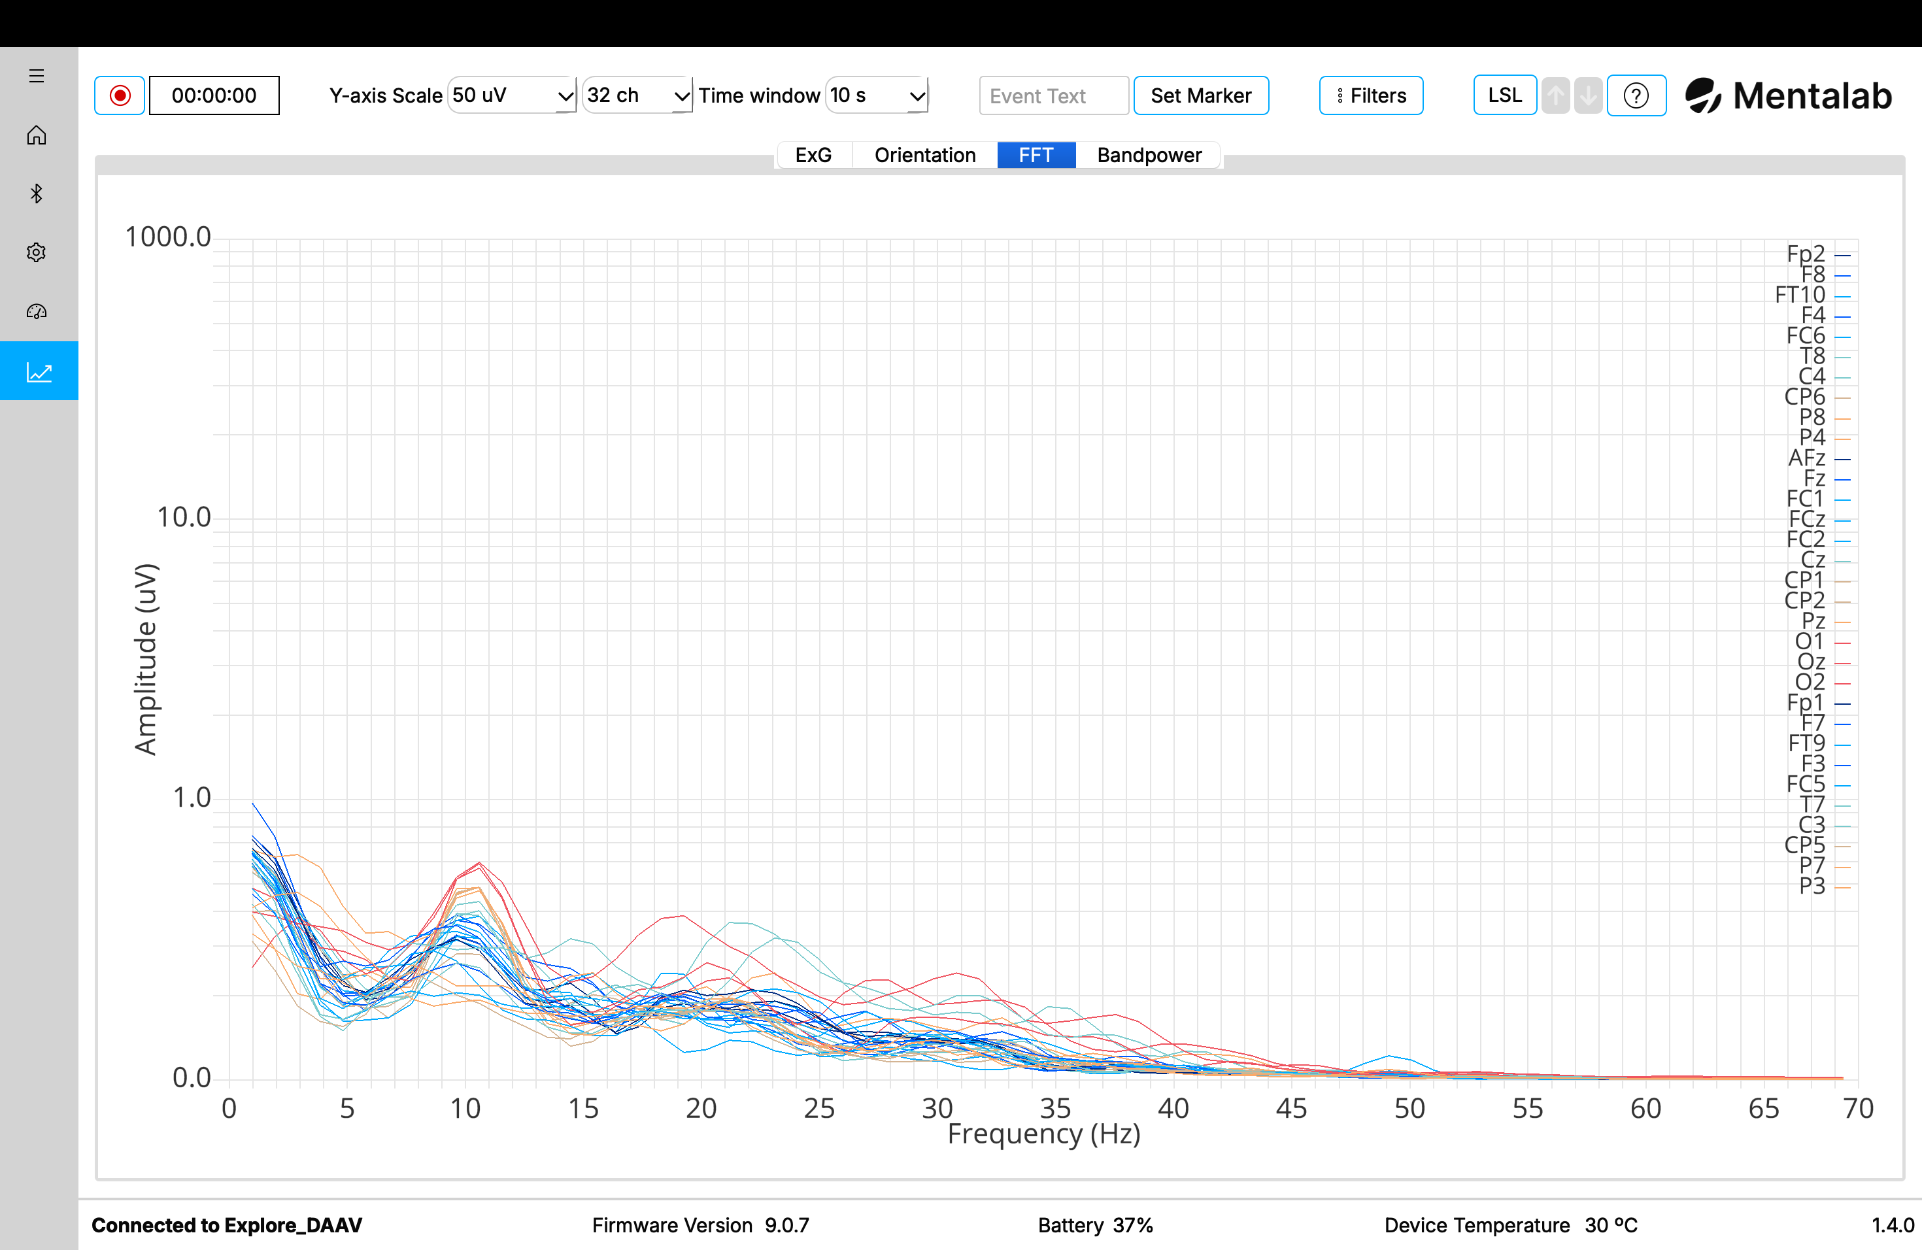1922x1250 pixels.
Task: Click the FCz legend entry
Action: 1819,519
